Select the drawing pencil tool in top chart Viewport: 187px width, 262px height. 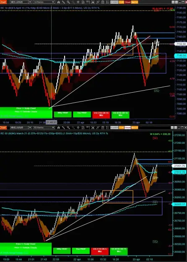coord(63,2)
